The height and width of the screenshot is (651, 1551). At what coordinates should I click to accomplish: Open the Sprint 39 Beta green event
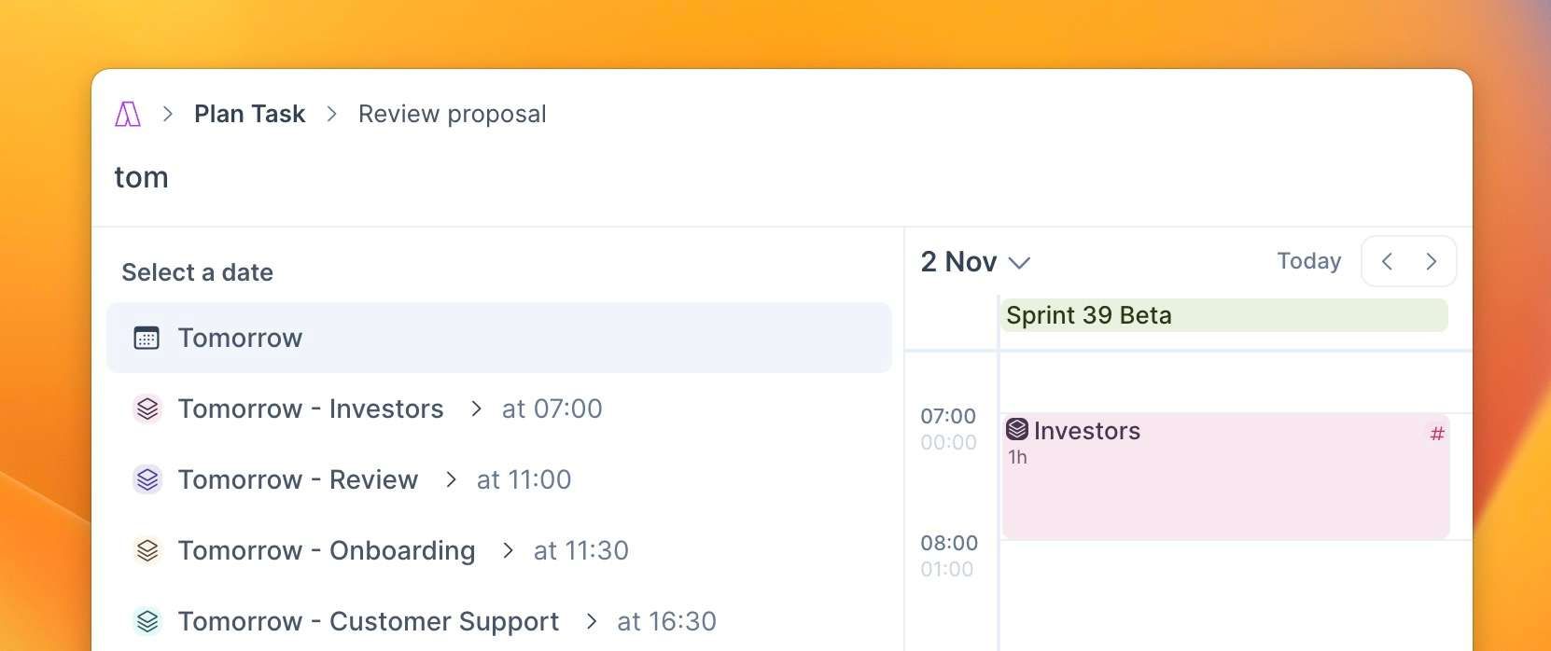pos(1223,315)
